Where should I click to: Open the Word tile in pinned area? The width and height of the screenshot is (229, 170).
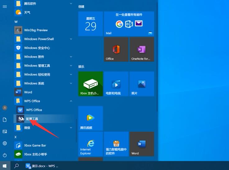142,144
